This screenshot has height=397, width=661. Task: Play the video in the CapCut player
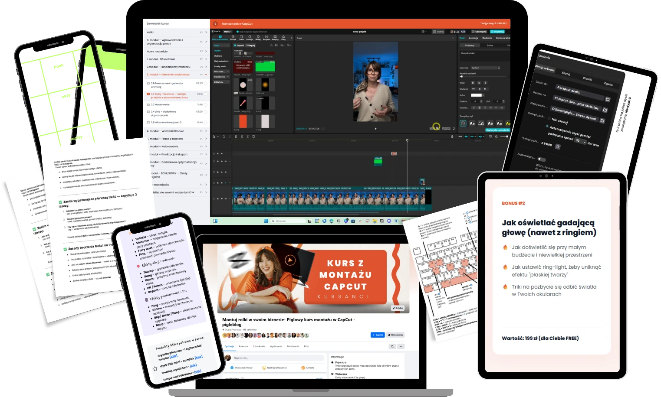[x=376, y=129]
